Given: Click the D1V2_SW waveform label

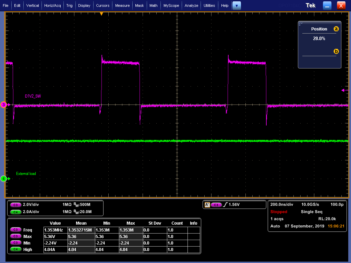Looking at the screenshot, I should click(33, 96).
